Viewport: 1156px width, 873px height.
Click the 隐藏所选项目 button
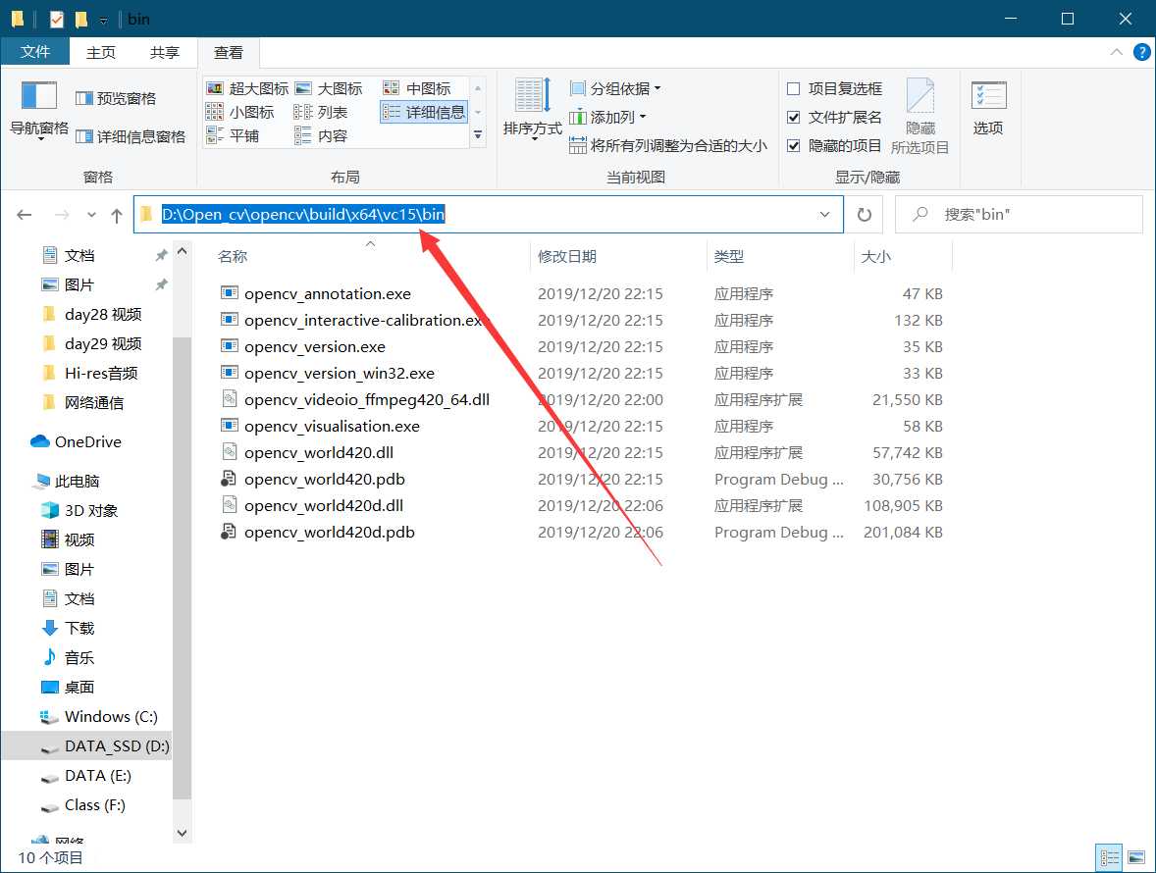tap(920, 117)
